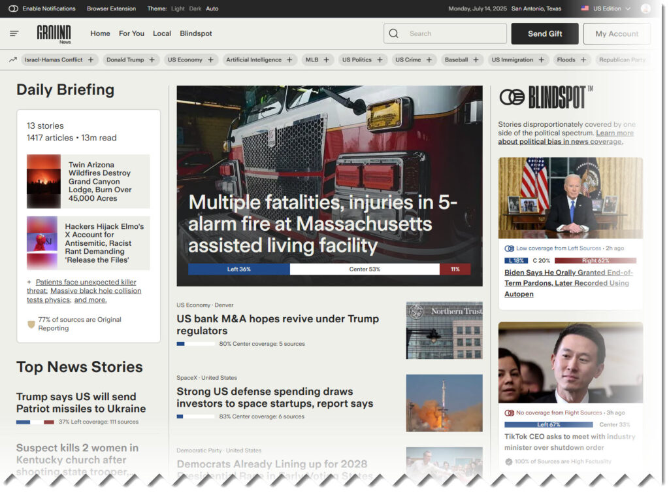Follow Donald Trump topic with plus icon

(x=152, y=59)
